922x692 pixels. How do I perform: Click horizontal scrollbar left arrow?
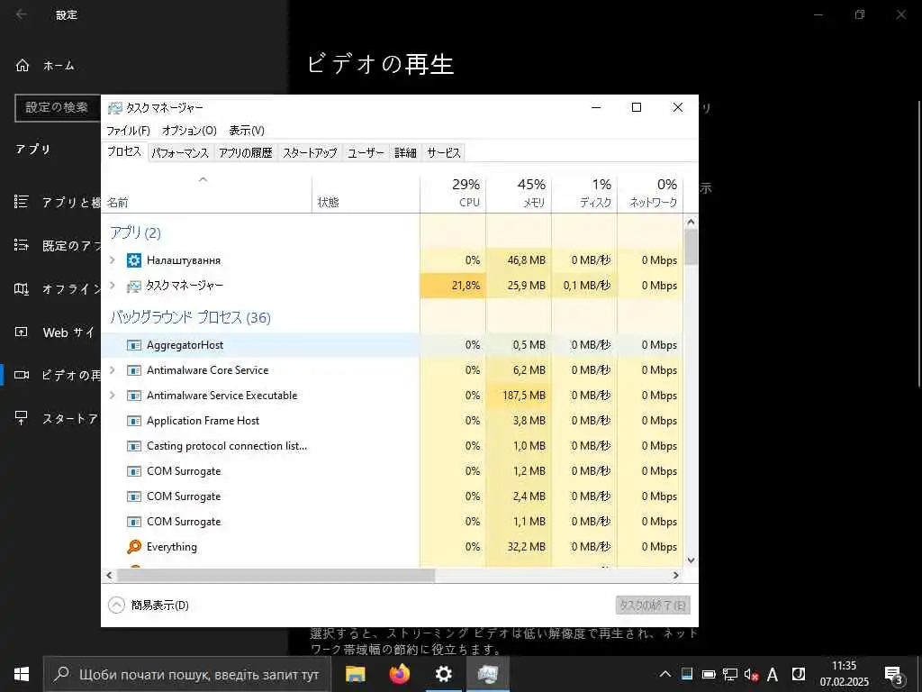(x=109, y=576)
